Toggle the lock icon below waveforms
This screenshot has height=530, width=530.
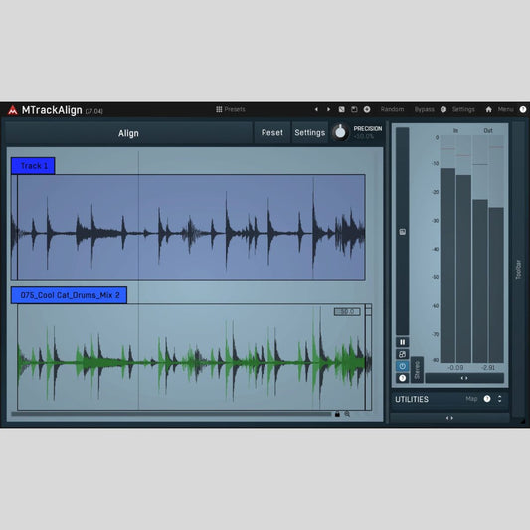click(337, 414)
